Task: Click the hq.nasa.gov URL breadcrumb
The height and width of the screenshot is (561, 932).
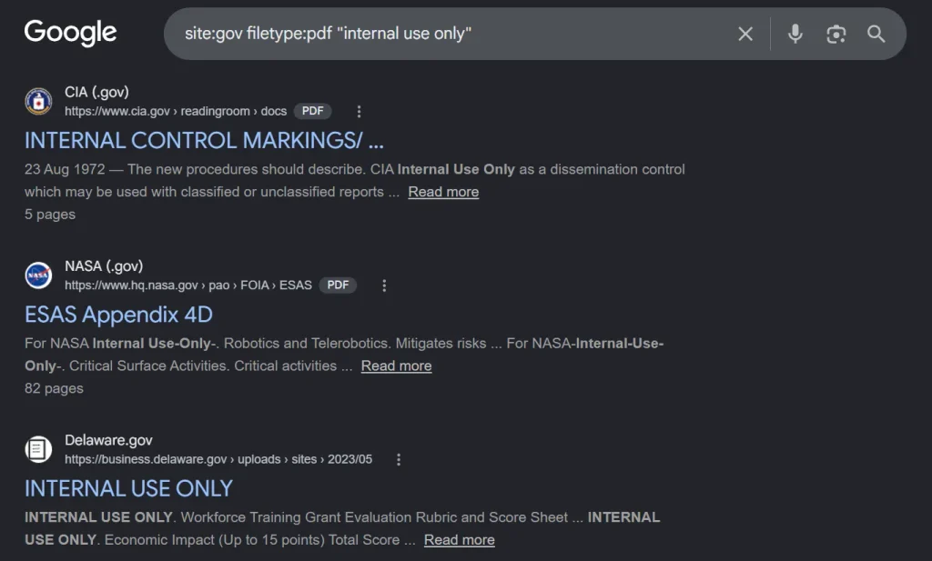Action: [187, 285]
